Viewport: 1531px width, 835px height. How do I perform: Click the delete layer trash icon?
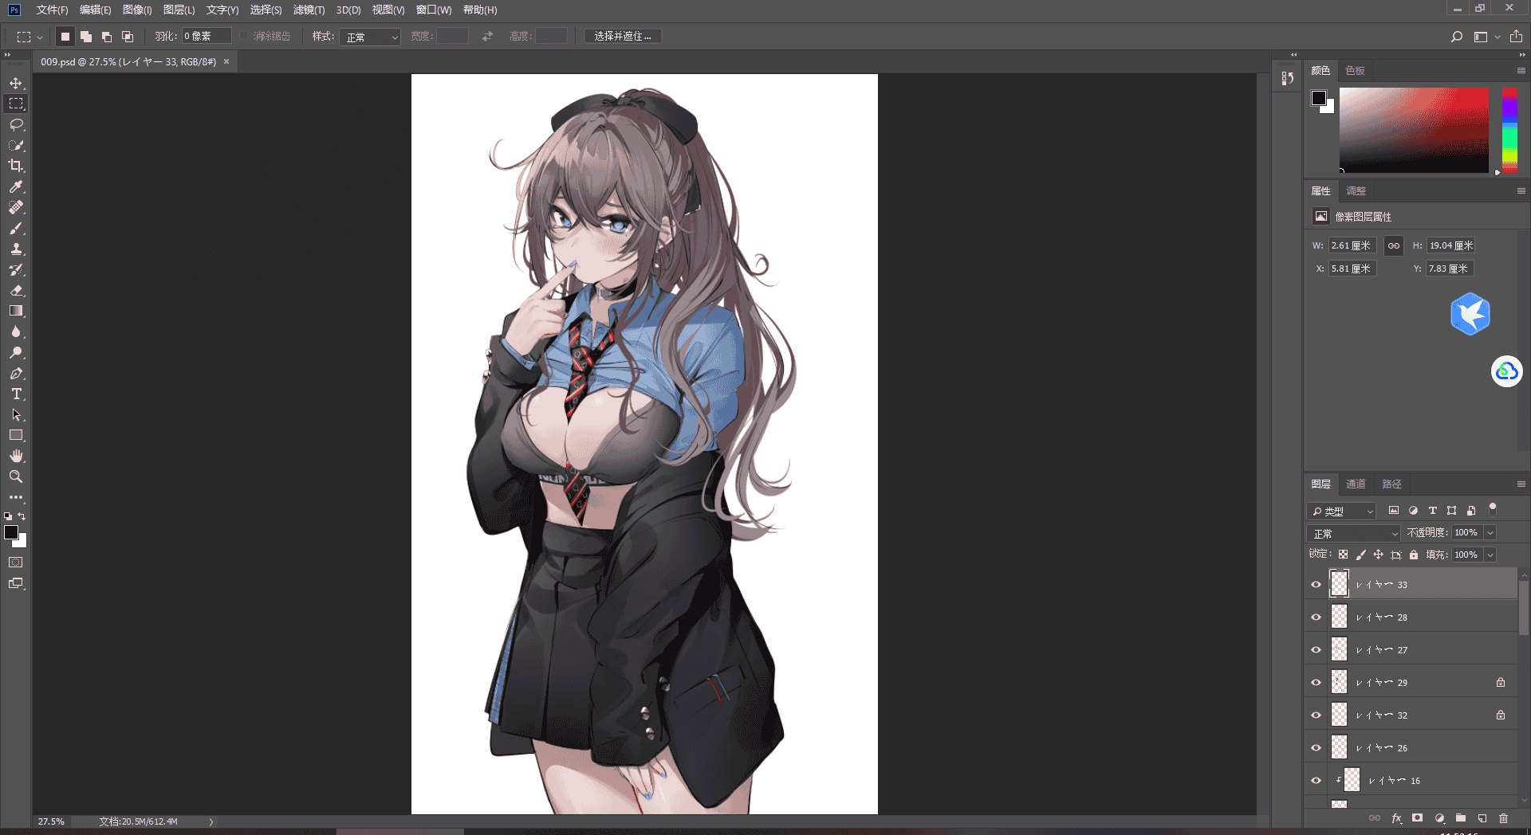pos(1503,818)
